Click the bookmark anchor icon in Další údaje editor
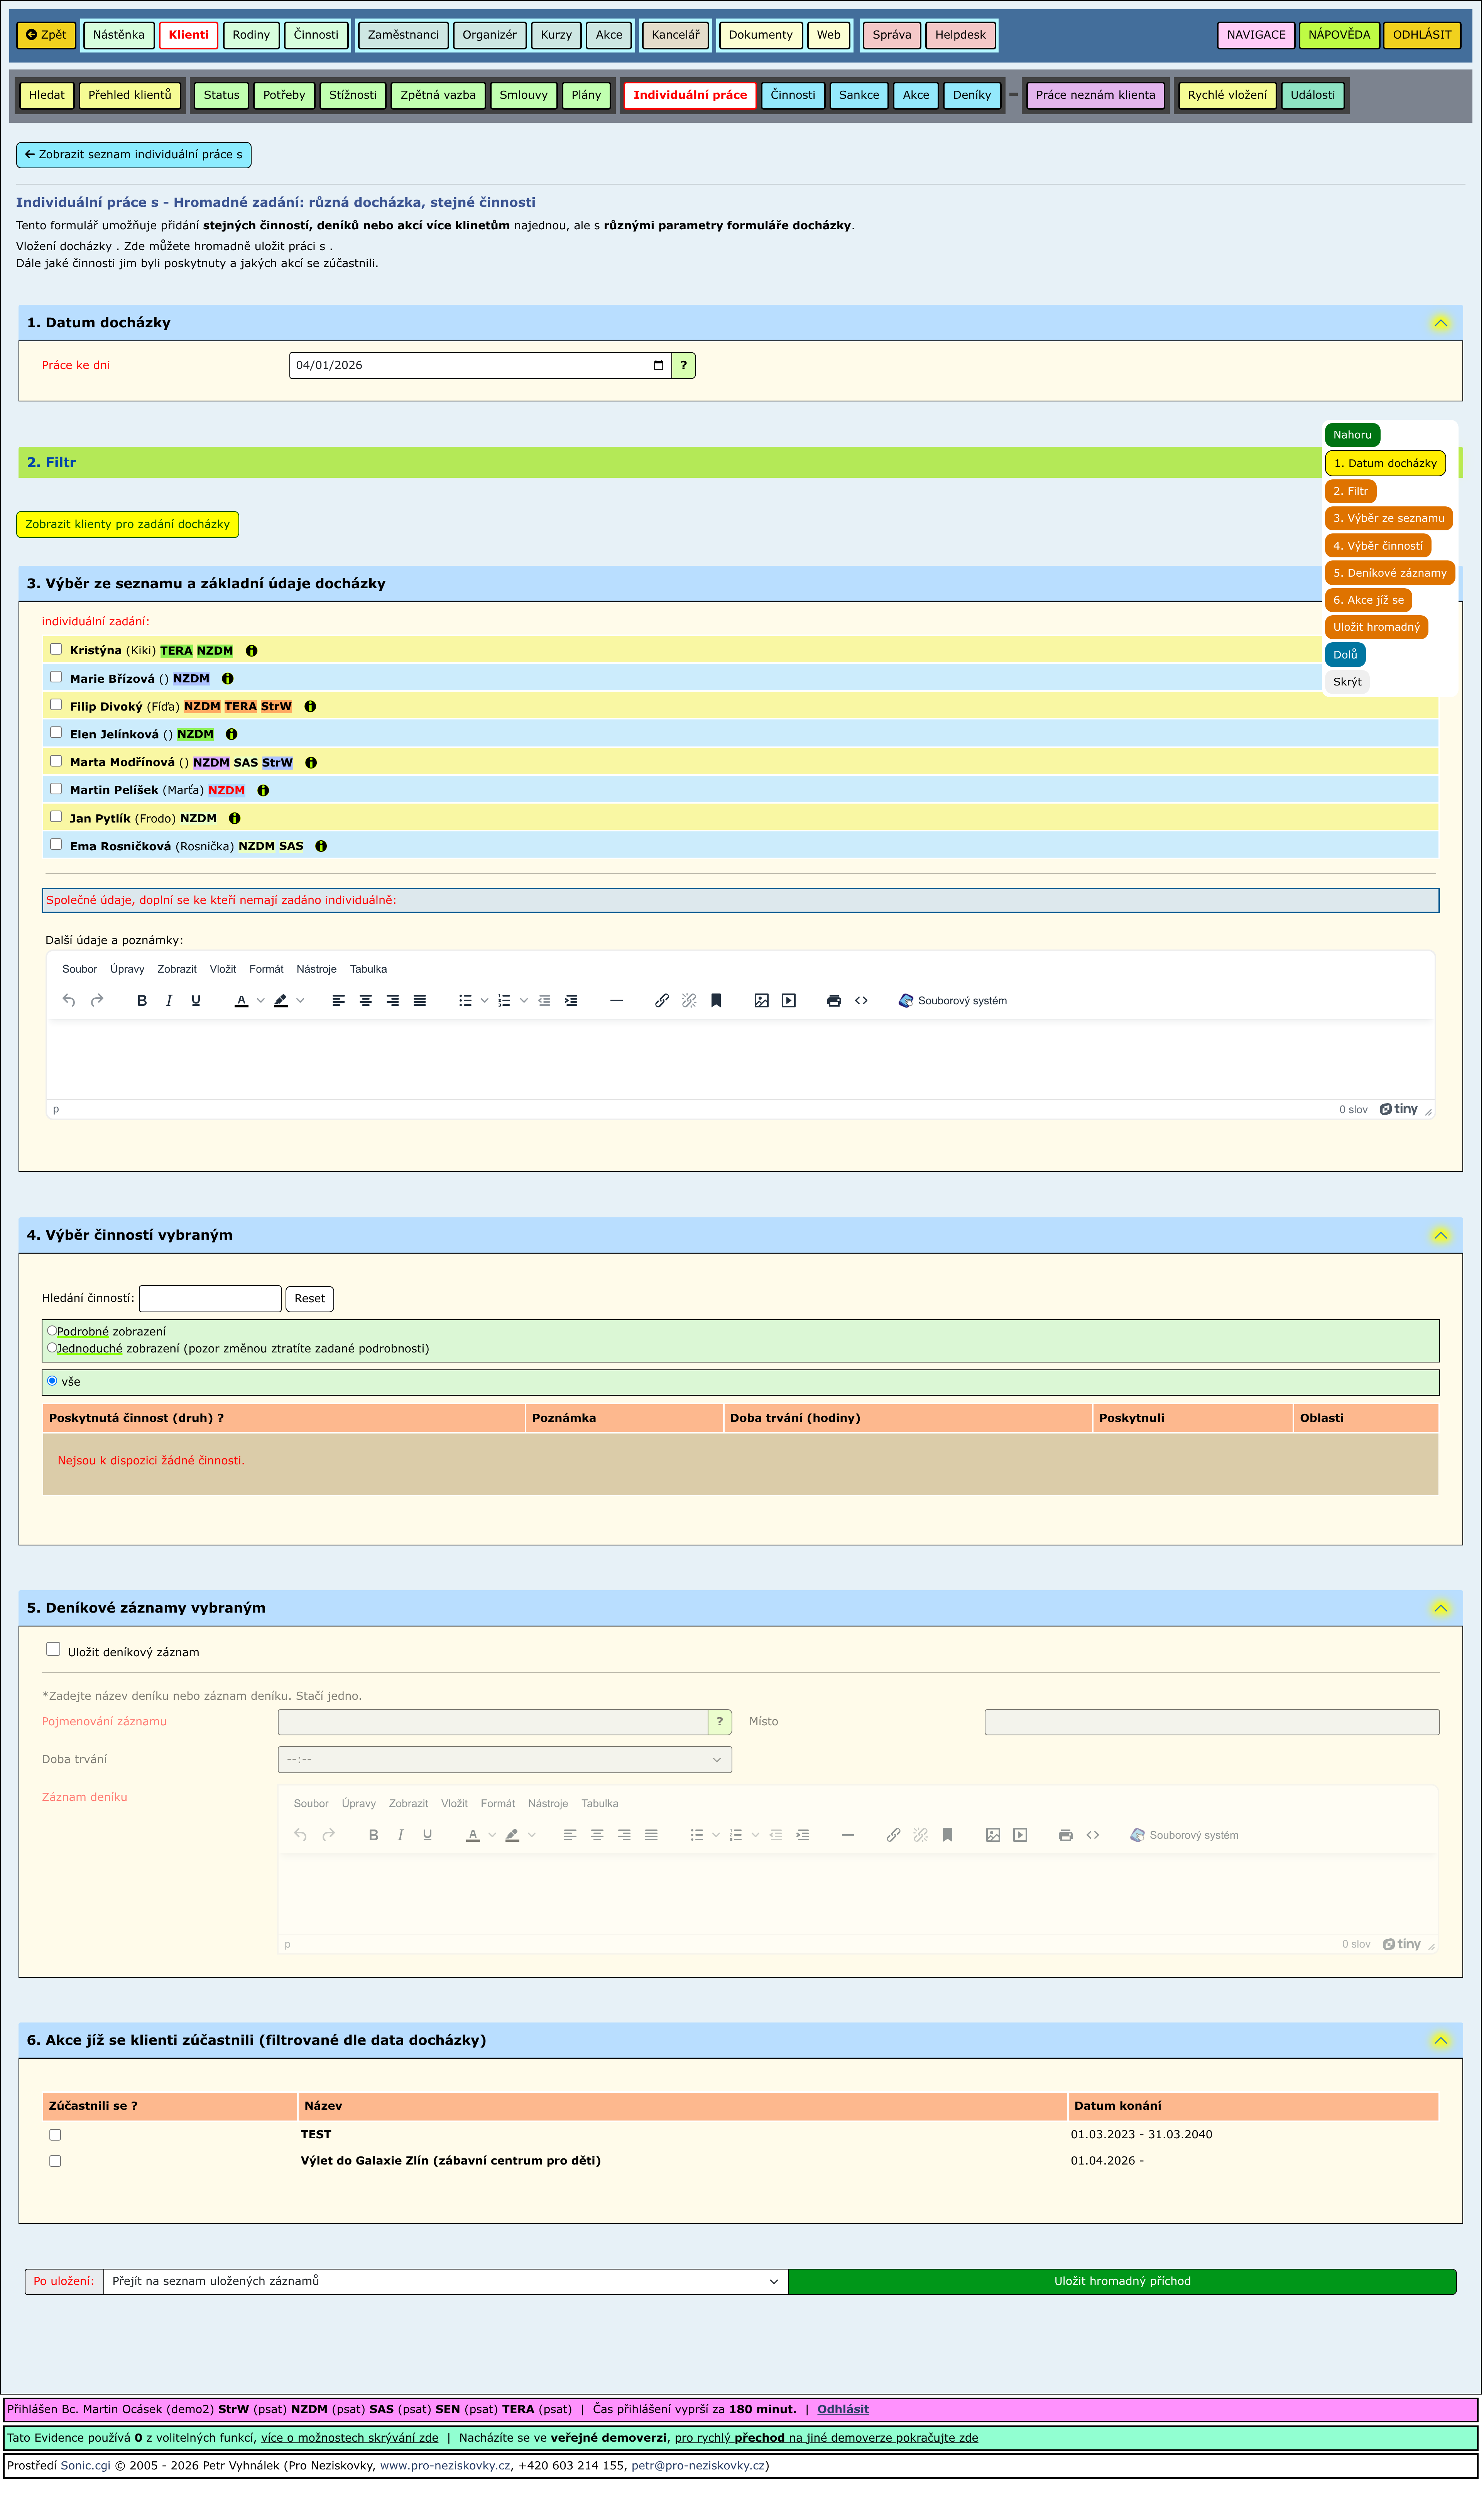The width and height of the screenshot is (1484, 2498). pos(716,1001)
